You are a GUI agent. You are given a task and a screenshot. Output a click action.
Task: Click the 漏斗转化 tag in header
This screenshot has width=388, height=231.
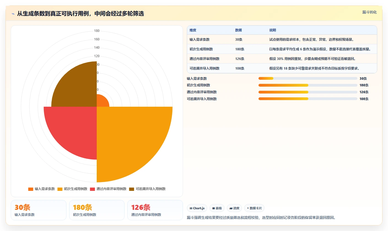[x=369, y=12]
